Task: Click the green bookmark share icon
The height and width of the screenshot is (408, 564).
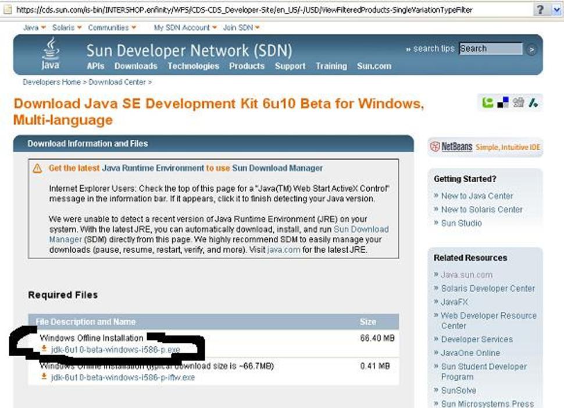Action: 487,103
